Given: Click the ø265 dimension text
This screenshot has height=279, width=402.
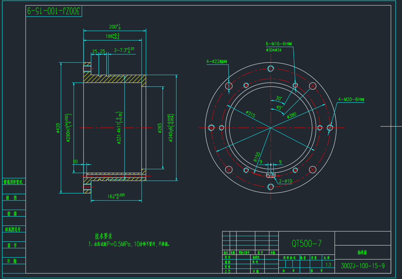Looking at the screenshot, I should [x=160, y=128].
